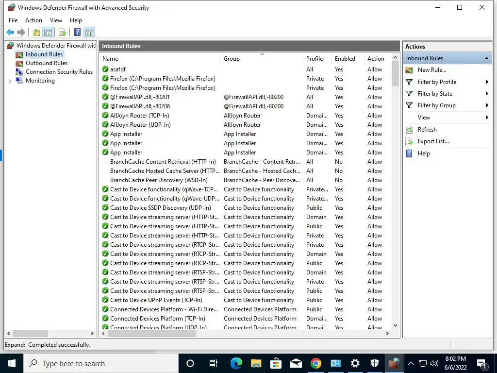The height and width of the screenshot is (373, 497).
Task: Click firewall app icon on taskbar
Action: (394, 363)
